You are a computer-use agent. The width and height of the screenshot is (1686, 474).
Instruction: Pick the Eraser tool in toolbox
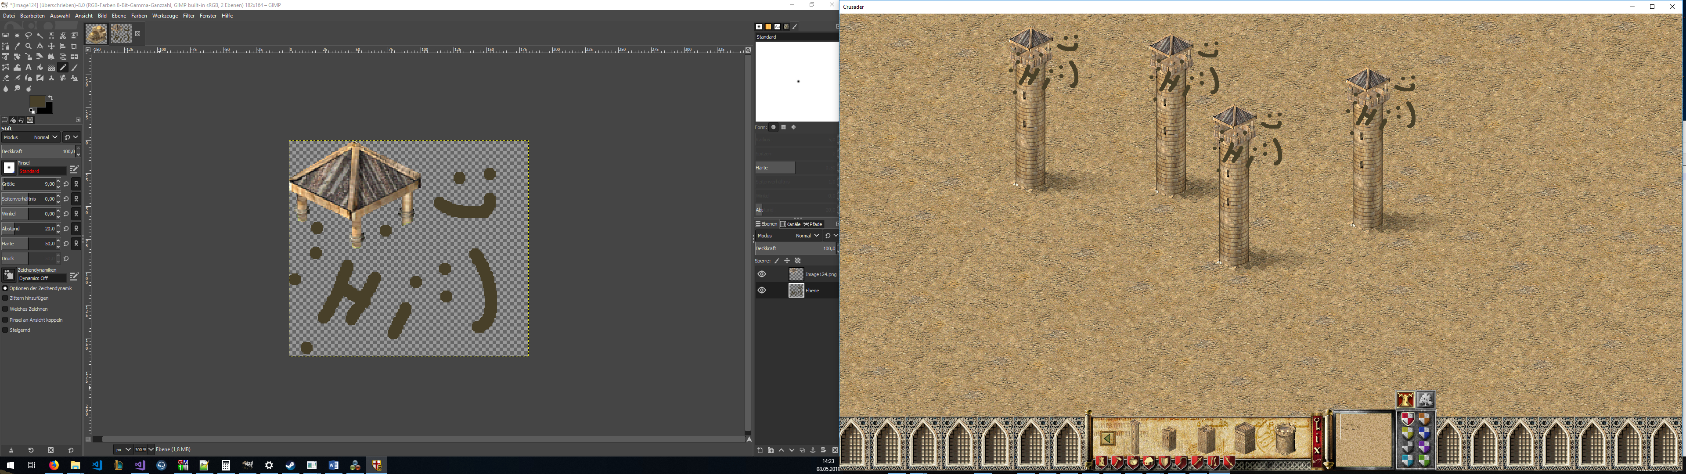(x=6, y=78)
